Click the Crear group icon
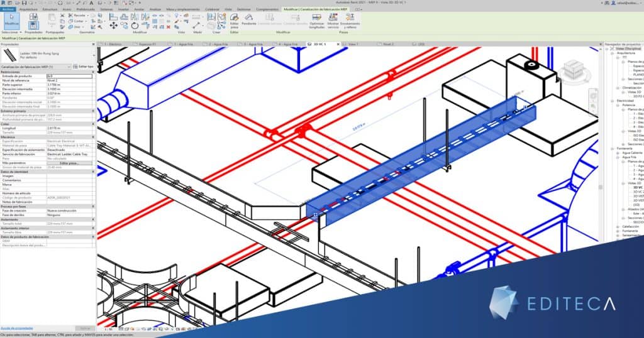The height and width of the screenshot is (338, 644). [211, 17]
